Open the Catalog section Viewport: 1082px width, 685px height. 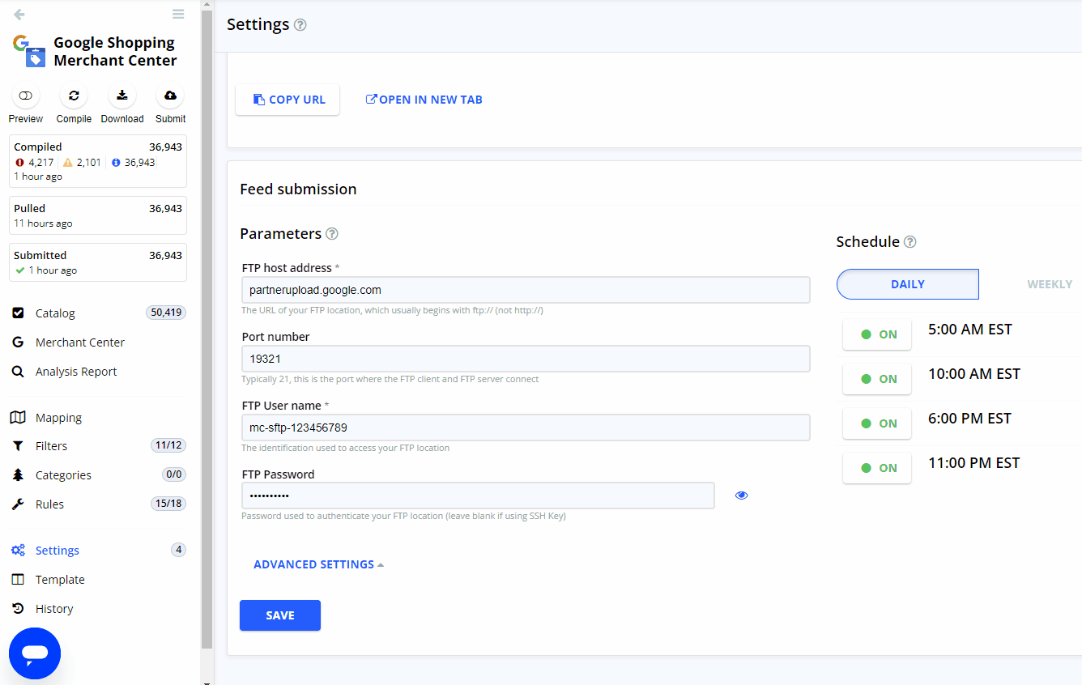point(55,313)
